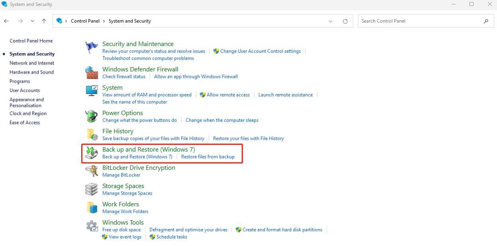
Task: Open the Recent locations dropdown arrow
Action: [32, 21]
